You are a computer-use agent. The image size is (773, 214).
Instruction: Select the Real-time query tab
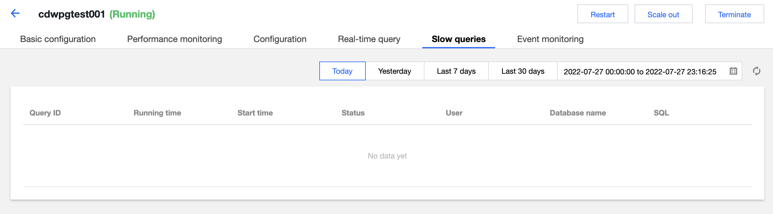369,39
